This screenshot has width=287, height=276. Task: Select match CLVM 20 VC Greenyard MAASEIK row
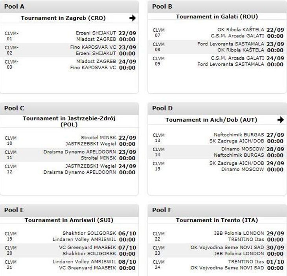click(x=69, y=250)
